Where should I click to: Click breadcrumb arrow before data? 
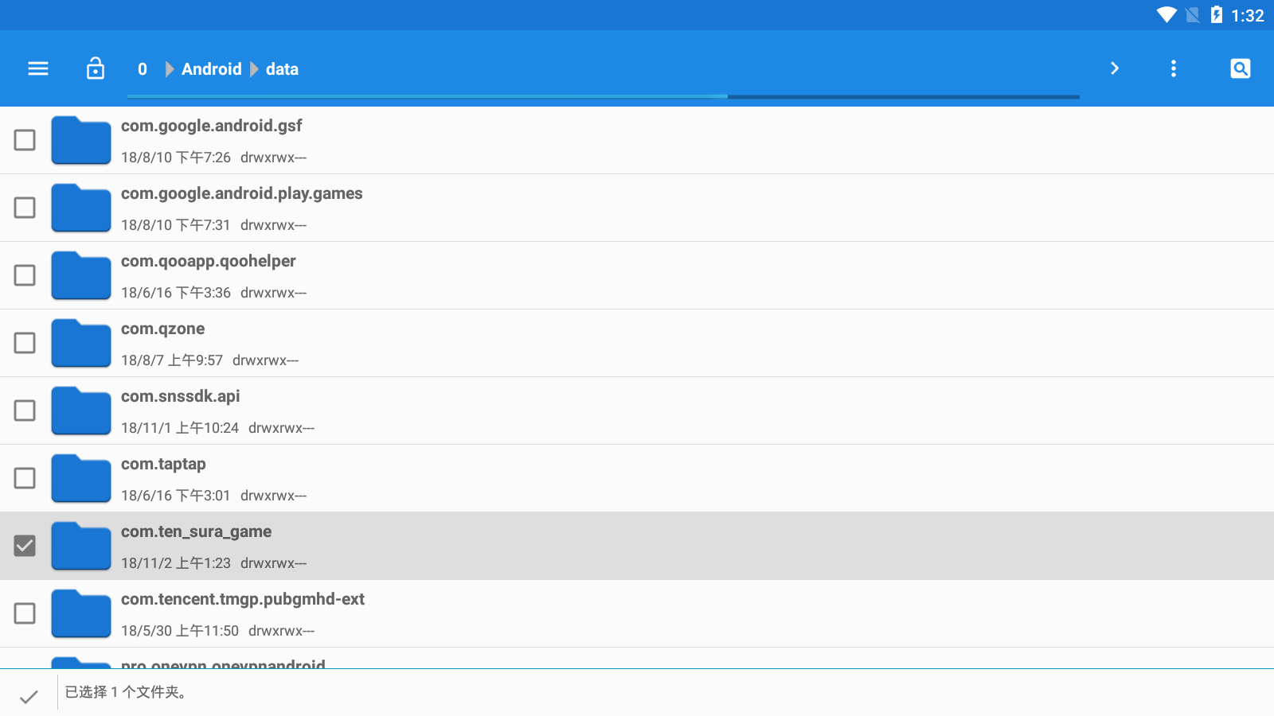click(x=254, y=69)
